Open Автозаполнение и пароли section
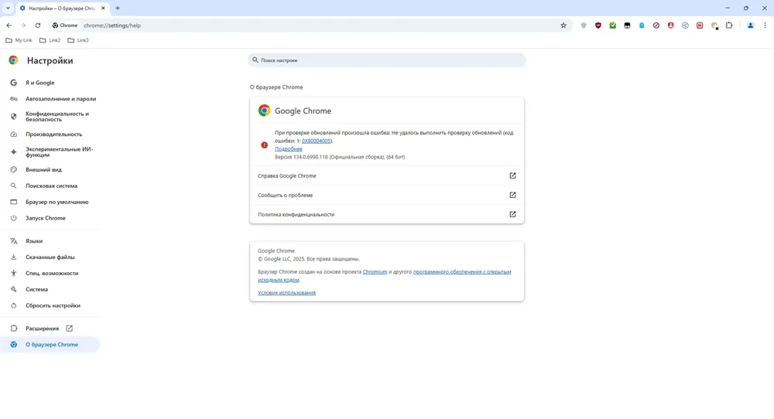Screen dimensions: 774x419 50,99
